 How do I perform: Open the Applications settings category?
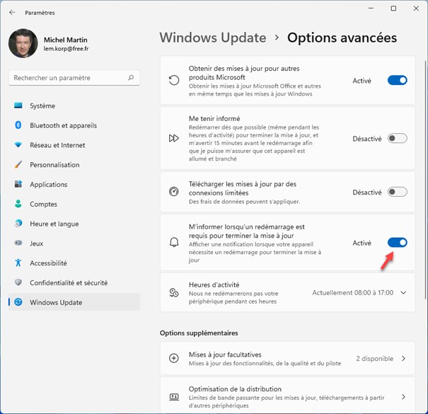click(x=48, y=185)
